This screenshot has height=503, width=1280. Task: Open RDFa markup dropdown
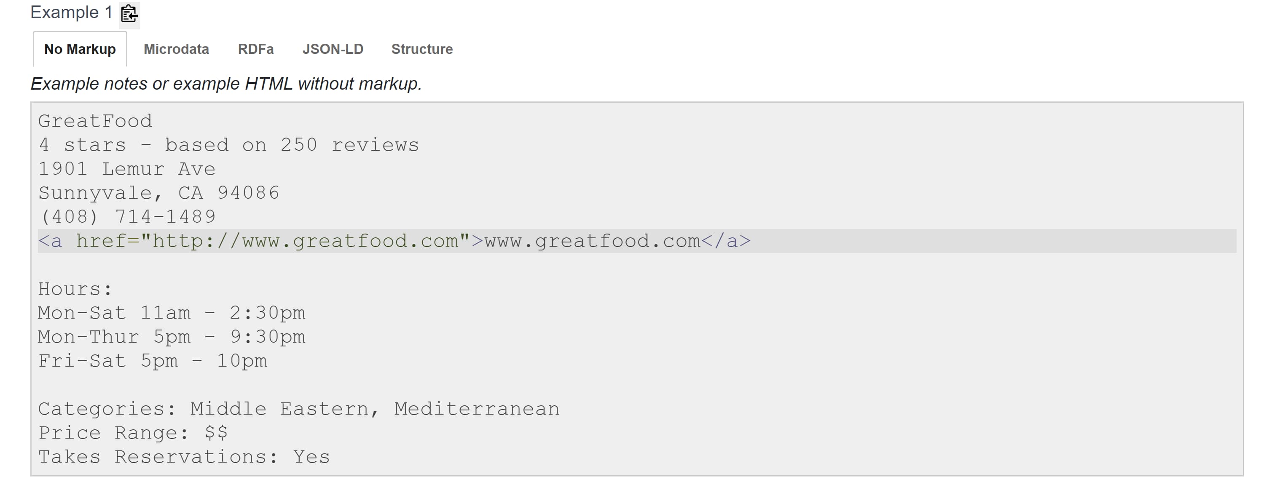click(x=255, y=48)
